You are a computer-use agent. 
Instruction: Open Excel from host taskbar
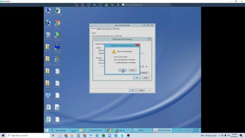[x=103, y=135]
